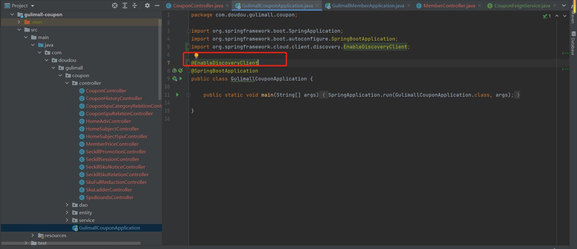Select SeckillSessionController class
This screenshot has width=577, height=249.
coord(112,159)
